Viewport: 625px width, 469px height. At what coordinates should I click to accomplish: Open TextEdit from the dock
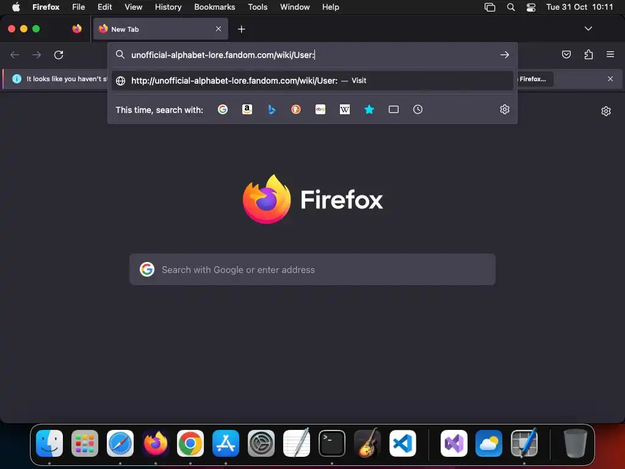coord(297,443)
